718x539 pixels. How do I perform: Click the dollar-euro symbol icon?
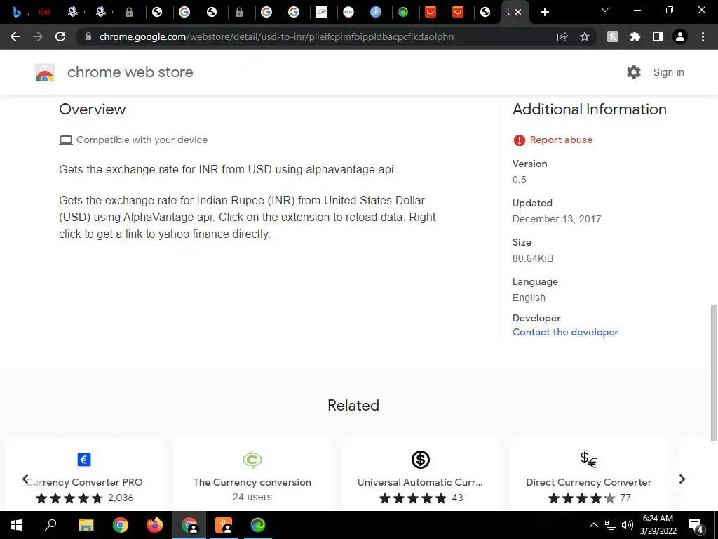coord(588,459)
